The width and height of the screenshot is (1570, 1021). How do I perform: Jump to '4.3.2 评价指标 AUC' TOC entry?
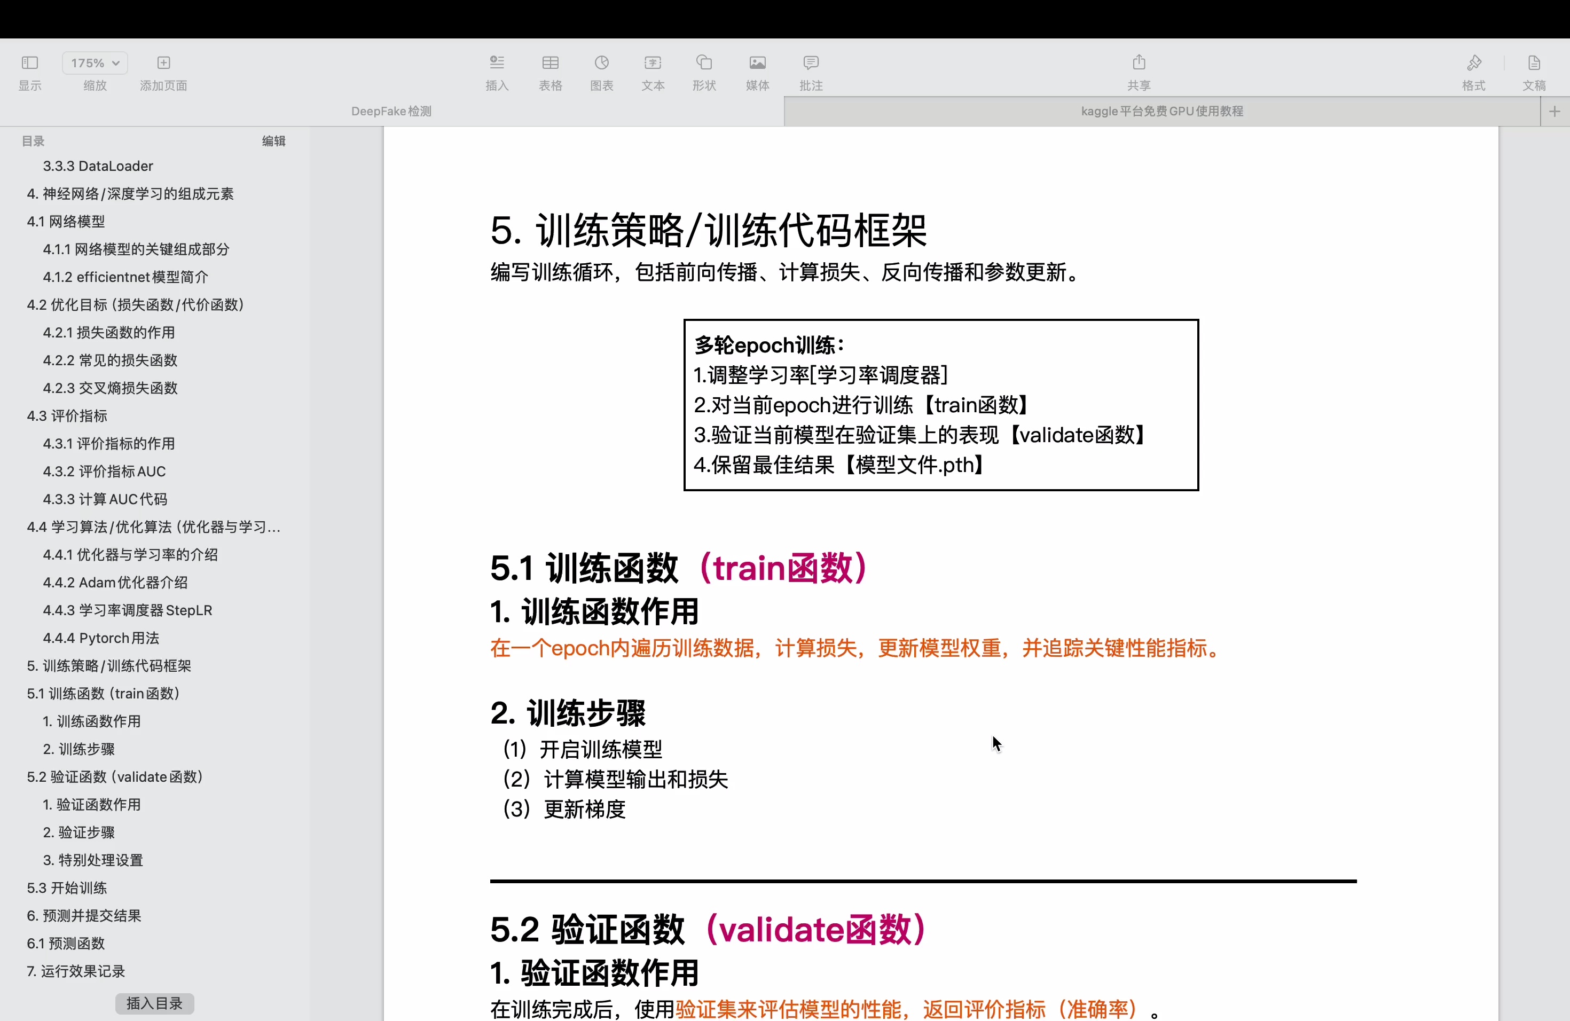pos(104,471)
